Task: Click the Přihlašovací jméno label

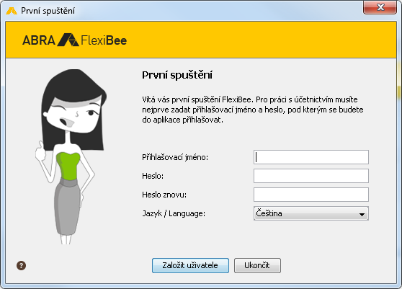Action: [175, 157]
